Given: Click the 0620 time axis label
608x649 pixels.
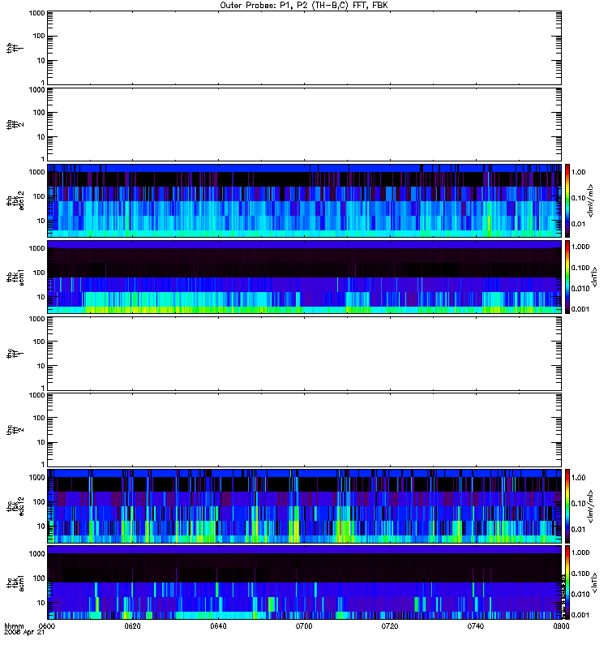Looking at the screenshot, I should [x=133, y=625].
